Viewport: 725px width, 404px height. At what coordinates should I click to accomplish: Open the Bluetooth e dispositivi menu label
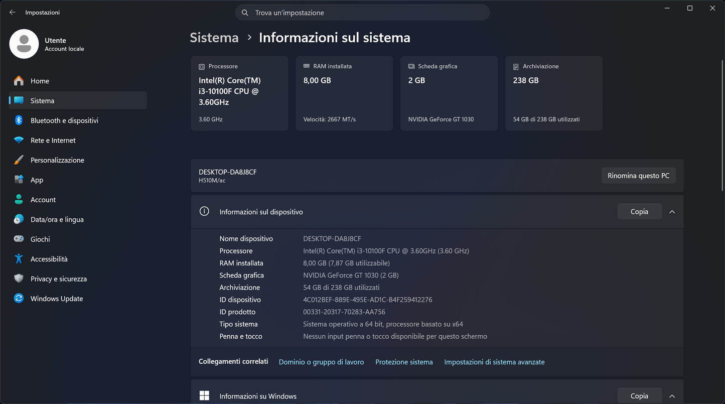[64, 120]
